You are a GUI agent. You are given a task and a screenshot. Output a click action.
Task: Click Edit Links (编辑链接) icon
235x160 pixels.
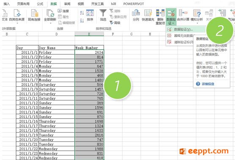(x=60, y=23)
